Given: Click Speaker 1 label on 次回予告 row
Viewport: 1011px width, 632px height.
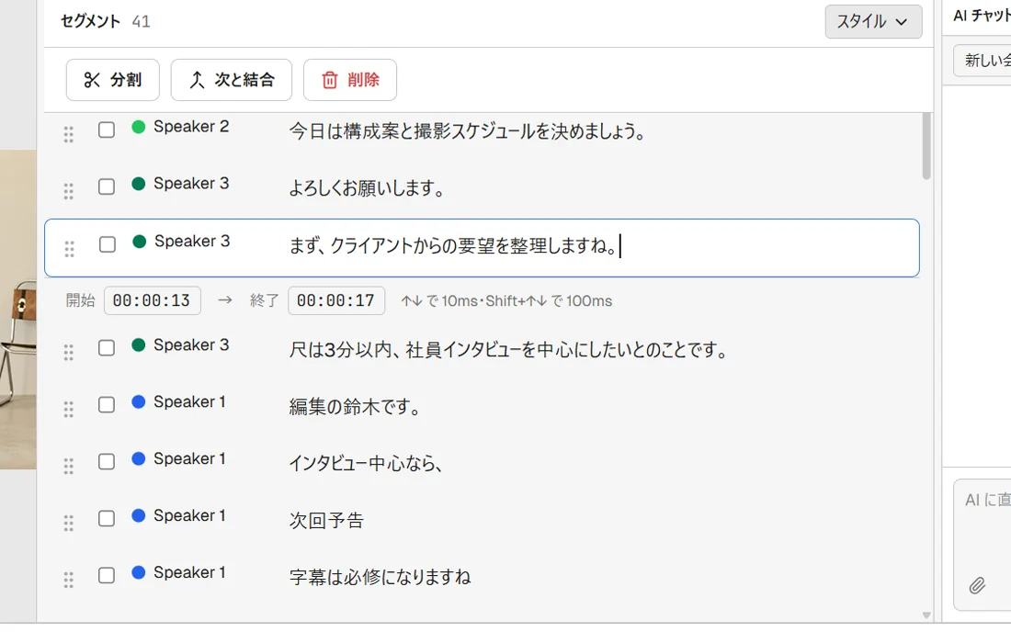Looking at the screenshot, I should tap(189, 516).
